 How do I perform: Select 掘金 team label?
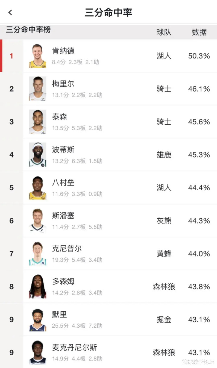pos(164,320)
